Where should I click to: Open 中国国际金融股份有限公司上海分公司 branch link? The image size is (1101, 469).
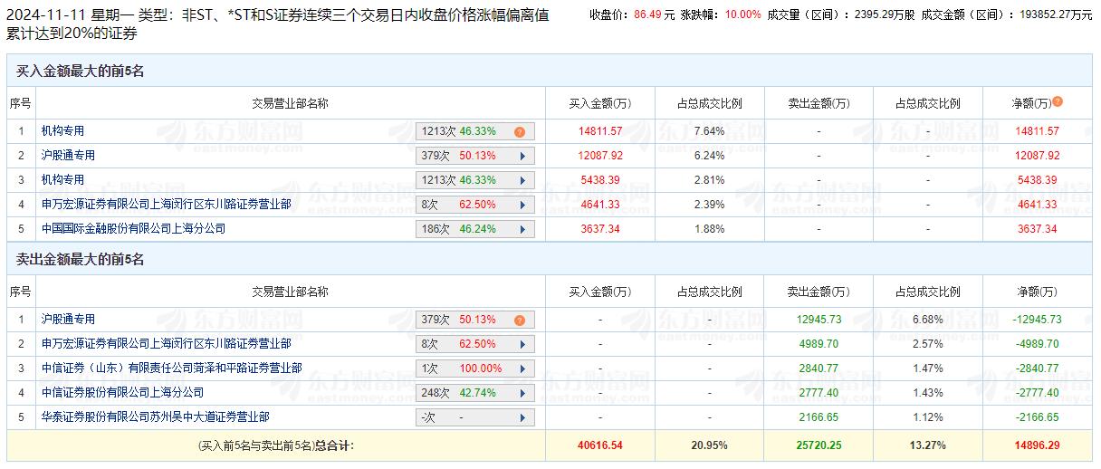click(133, 229)
